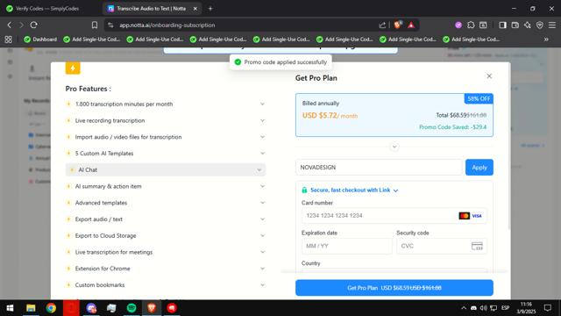Open the browser hamburger menu
561x316 pixels.
tap(552, 25)
